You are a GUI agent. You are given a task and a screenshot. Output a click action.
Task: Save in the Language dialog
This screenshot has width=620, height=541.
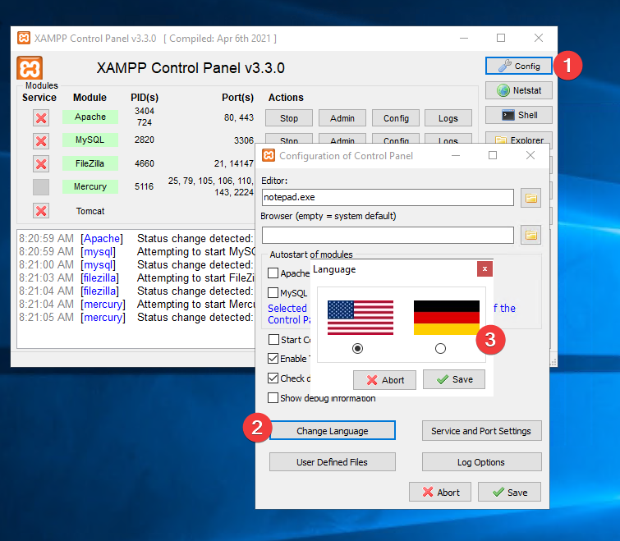point(454,379)
